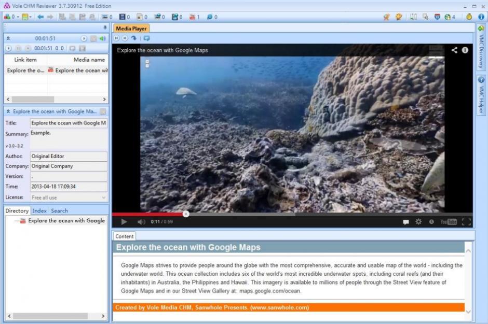Click the yellow stopwatch icon in the top-right toolbar

pyautogui.click(x=469, y=17)
